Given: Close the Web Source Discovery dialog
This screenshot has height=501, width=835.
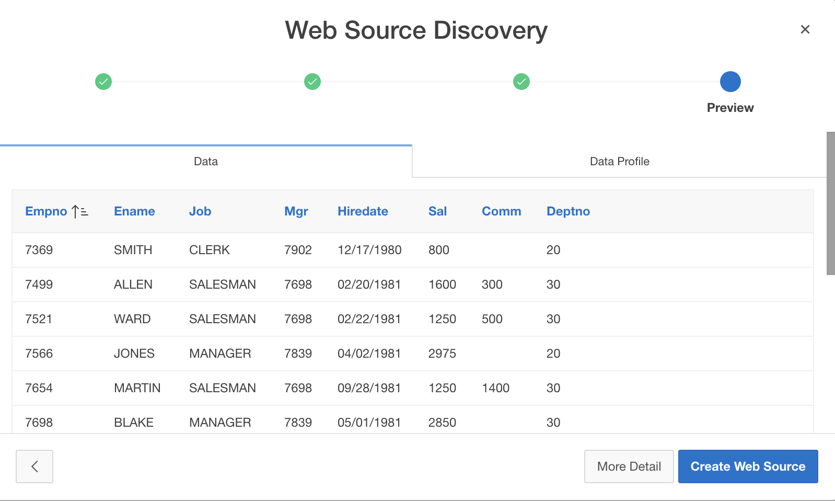Looking at the screenshot, I should (x=805, y=30).
